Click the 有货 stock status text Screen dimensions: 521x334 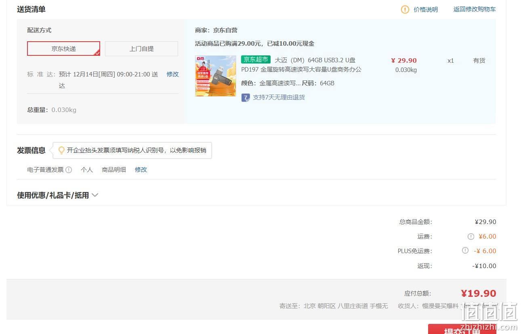[479, 60]
